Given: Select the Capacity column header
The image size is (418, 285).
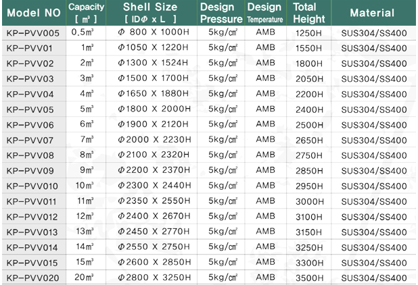Looking at the screenshot, I should pos(86,13).
